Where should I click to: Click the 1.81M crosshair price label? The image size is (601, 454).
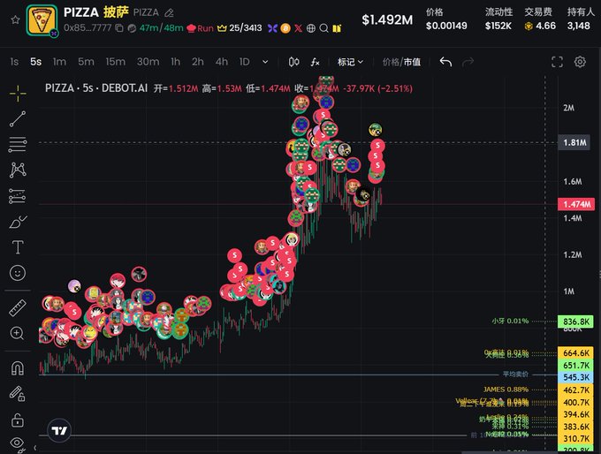[x=574, y=142]
